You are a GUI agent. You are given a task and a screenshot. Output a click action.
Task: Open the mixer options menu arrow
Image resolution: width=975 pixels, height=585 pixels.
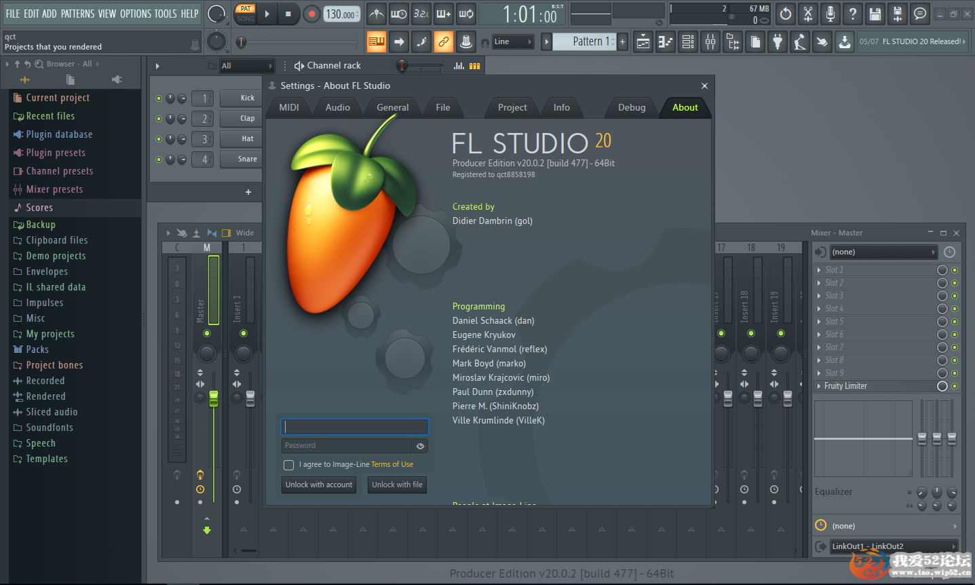(x=168, y=233)
